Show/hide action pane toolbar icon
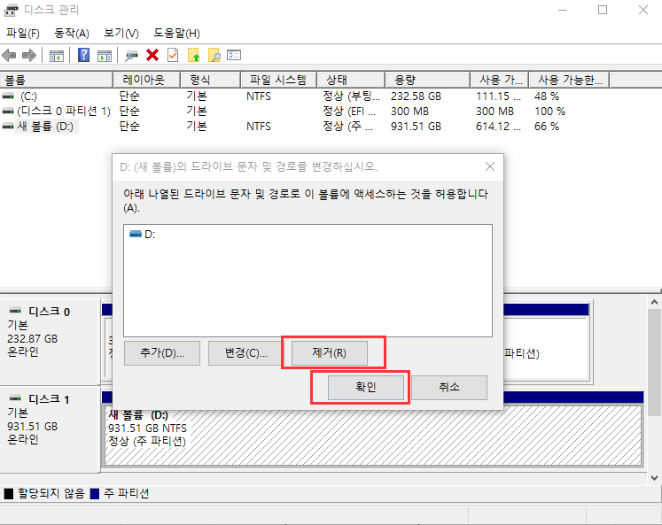The image size is (662, 525). 105,56
